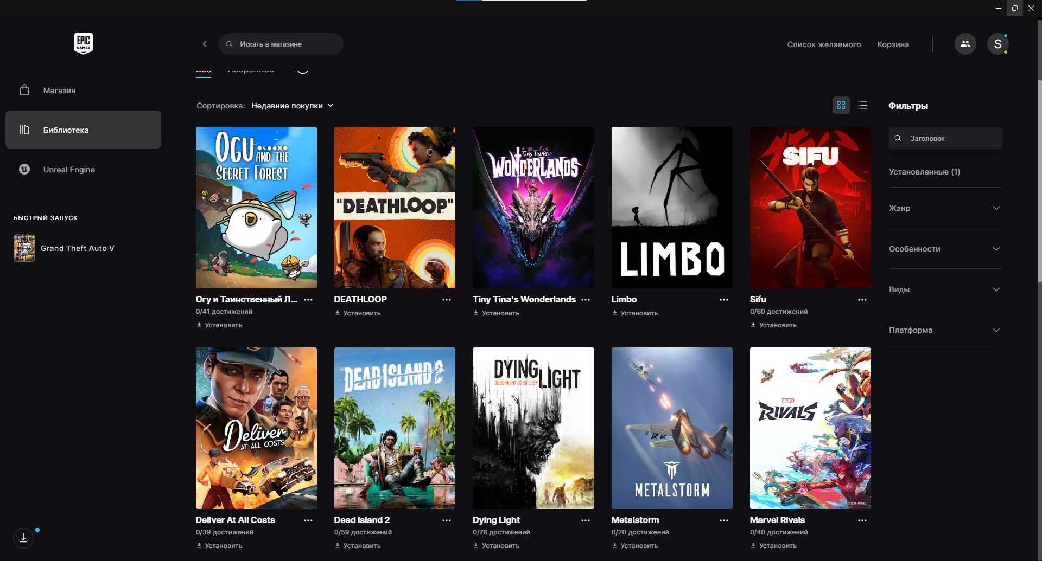Switch library to grid view
This screenshot has height=561, width=1042.
841,105
